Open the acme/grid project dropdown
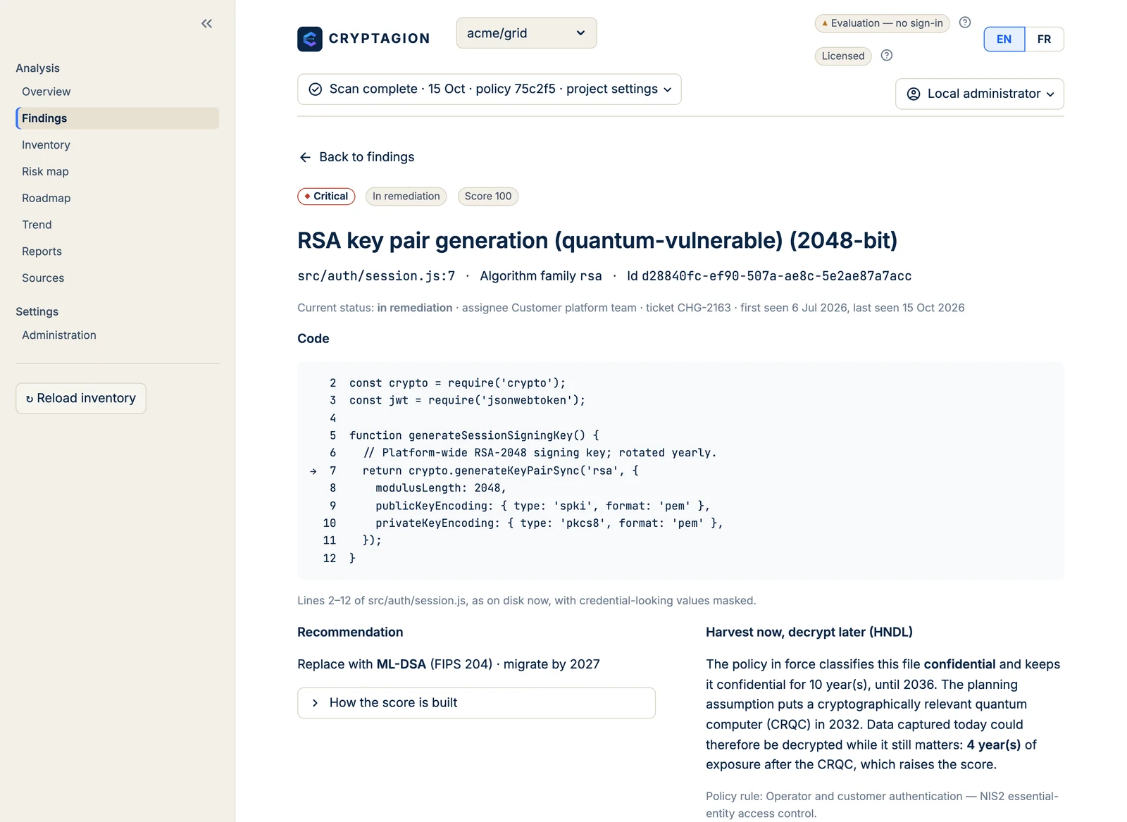The width and height of the screenshot is (1127, 822). 526,33
